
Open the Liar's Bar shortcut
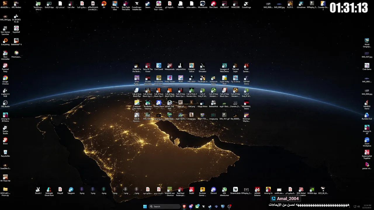(71, 5)
